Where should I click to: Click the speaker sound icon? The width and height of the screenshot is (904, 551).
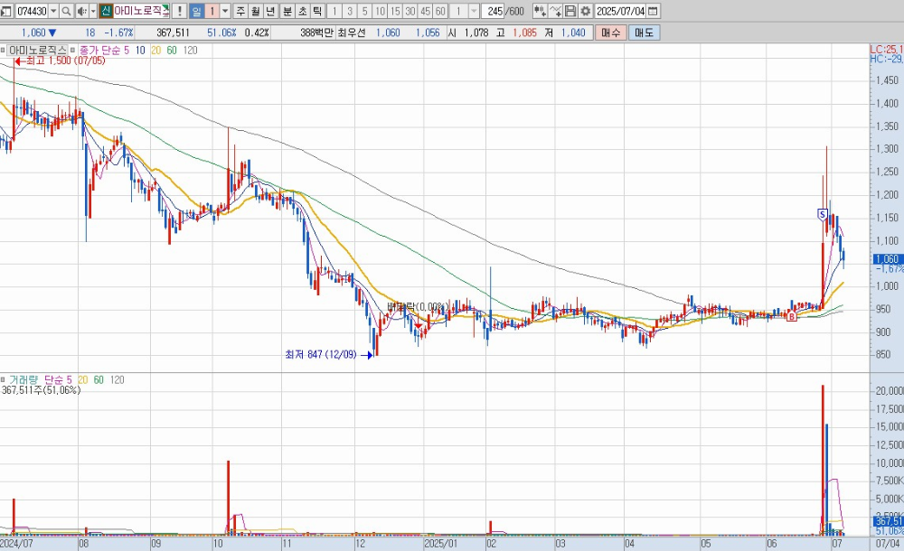(x=82, y=12)
